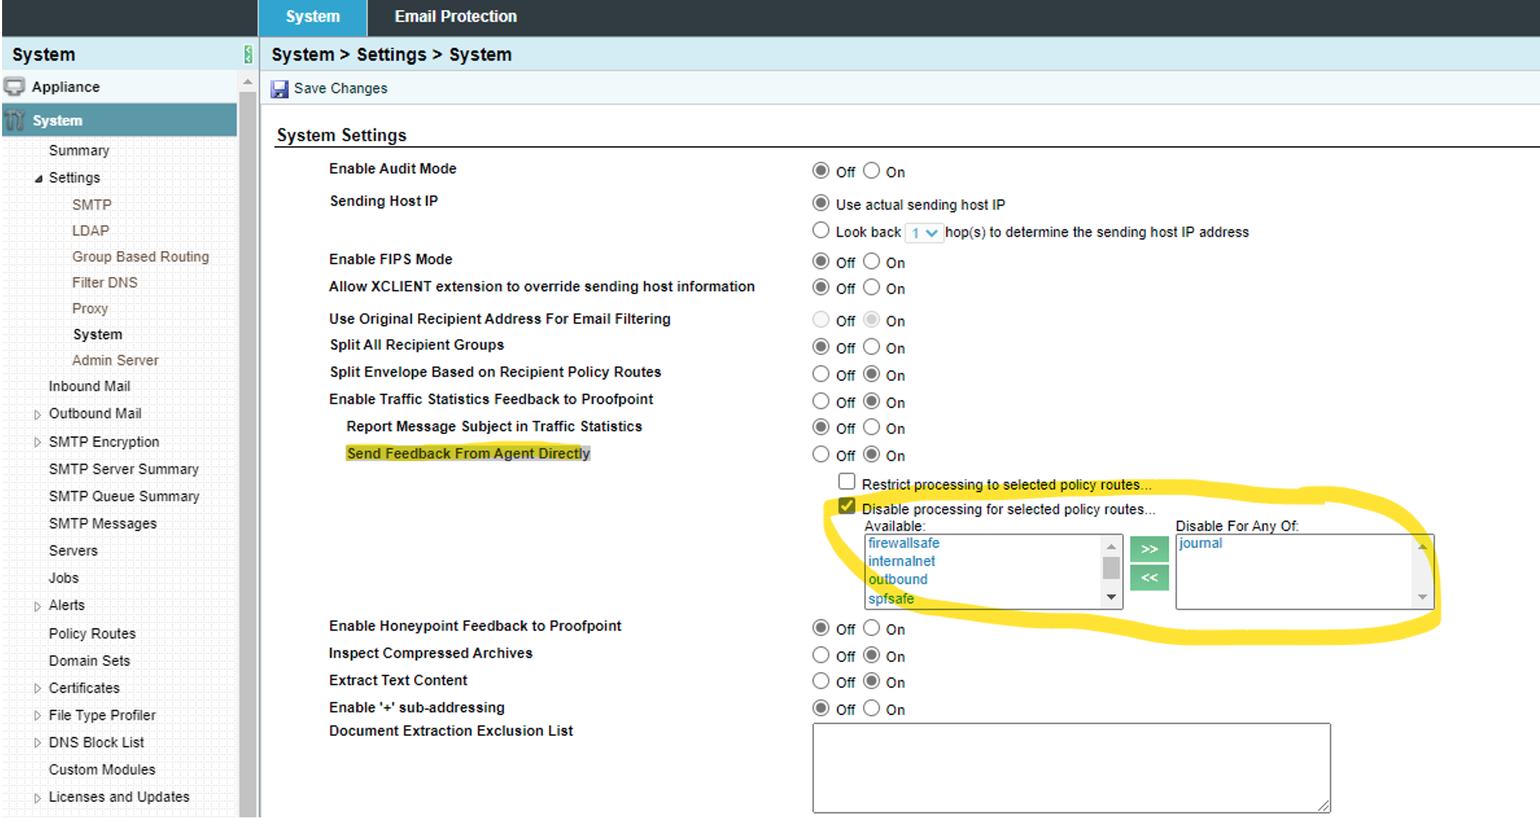Select journal in Disable For Any Of list

(1200, 543)
